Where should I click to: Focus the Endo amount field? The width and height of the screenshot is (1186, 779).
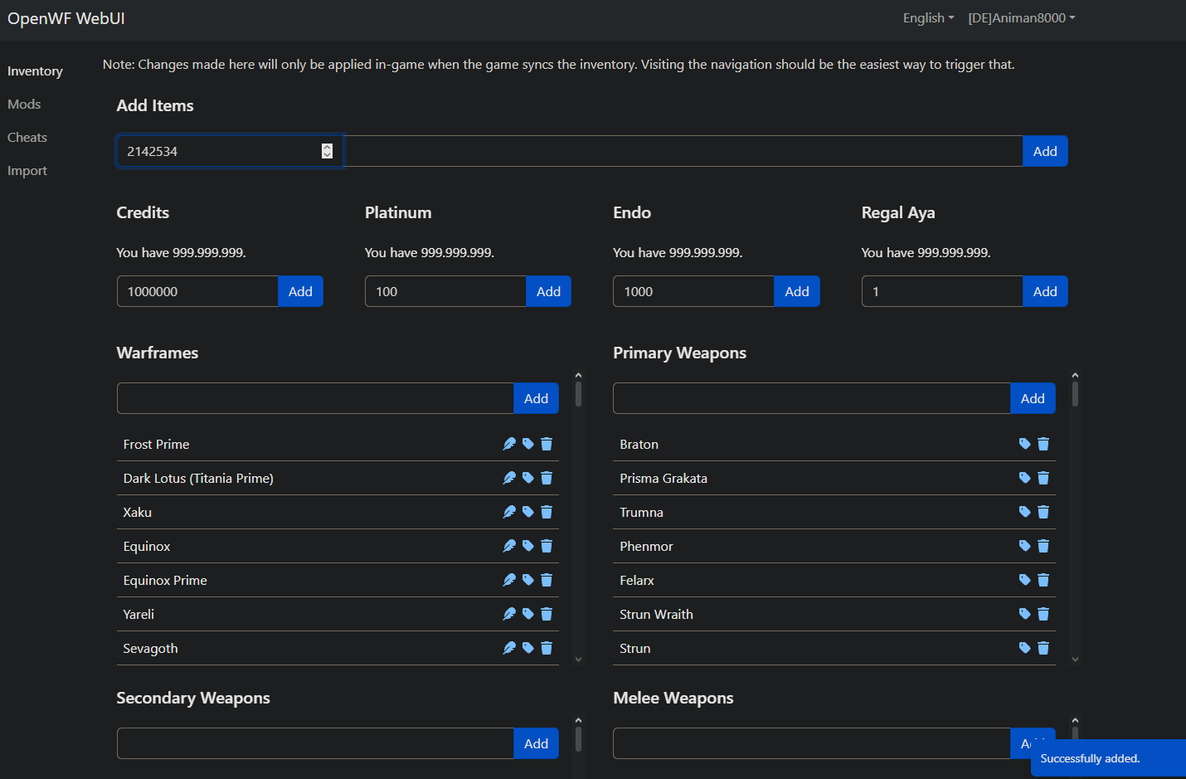[693, 291]
